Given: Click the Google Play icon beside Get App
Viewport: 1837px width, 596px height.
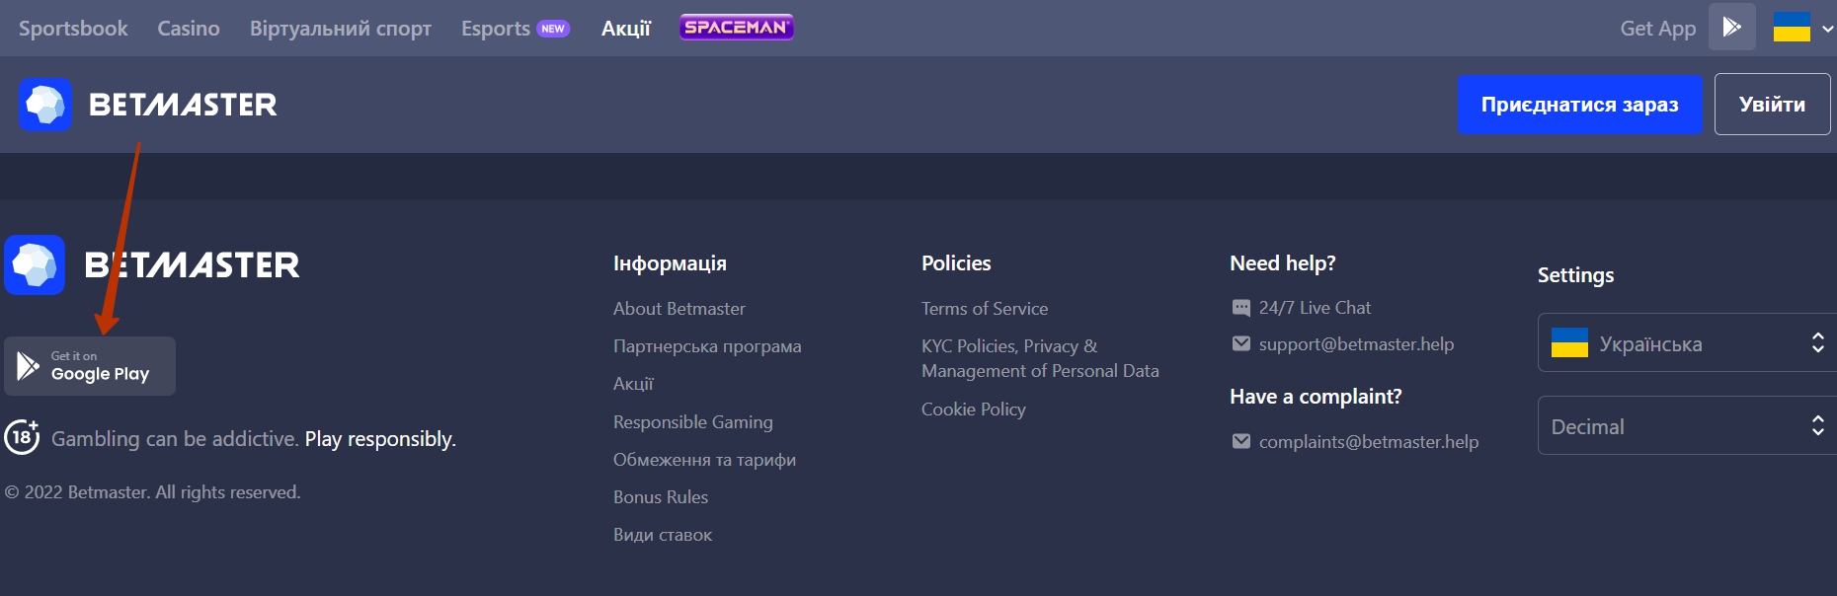Looking at the screenshot, I should coord(1731,28).
